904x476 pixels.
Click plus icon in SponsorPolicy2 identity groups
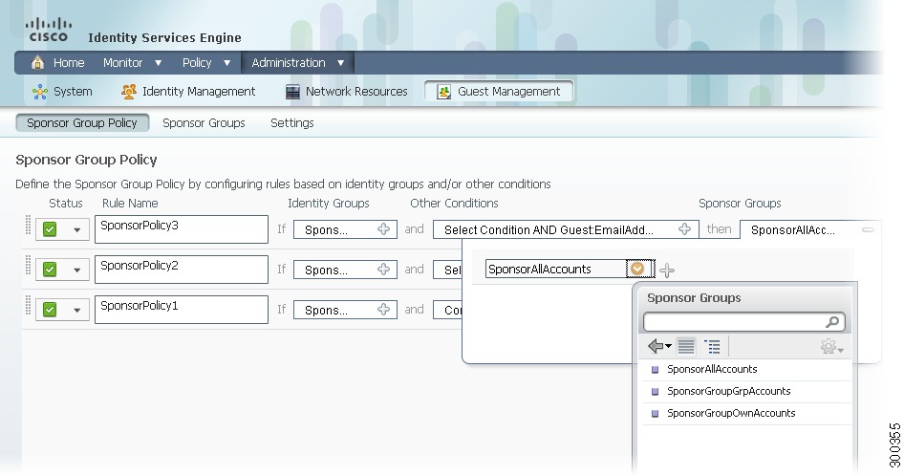[383, 270]
